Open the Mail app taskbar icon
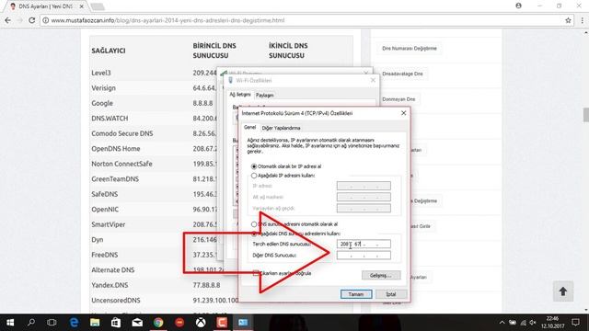This screenshot has height=331, width=589. point(137,323)
